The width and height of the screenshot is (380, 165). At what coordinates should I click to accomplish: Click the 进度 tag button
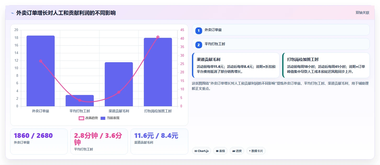coord(237,151)
